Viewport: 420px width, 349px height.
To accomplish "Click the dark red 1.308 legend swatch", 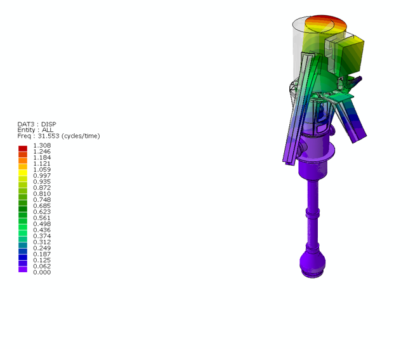I will 23,148.
